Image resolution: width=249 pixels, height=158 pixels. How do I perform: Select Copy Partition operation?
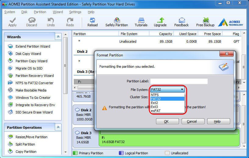[26, 152]
